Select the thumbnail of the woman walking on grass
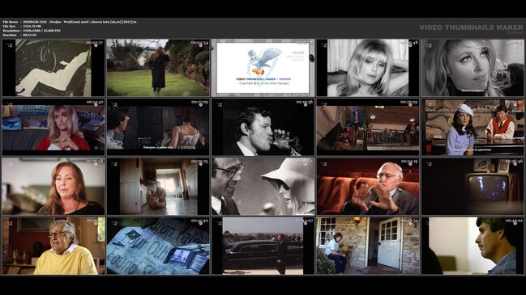The height and width of the screenshot is (295, 526). coord(158,68)
